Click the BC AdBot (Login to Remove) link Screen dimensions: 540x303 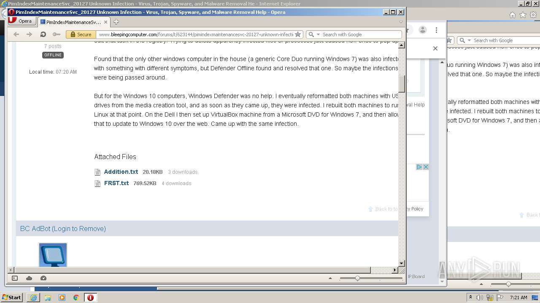(x=63, y=229)
